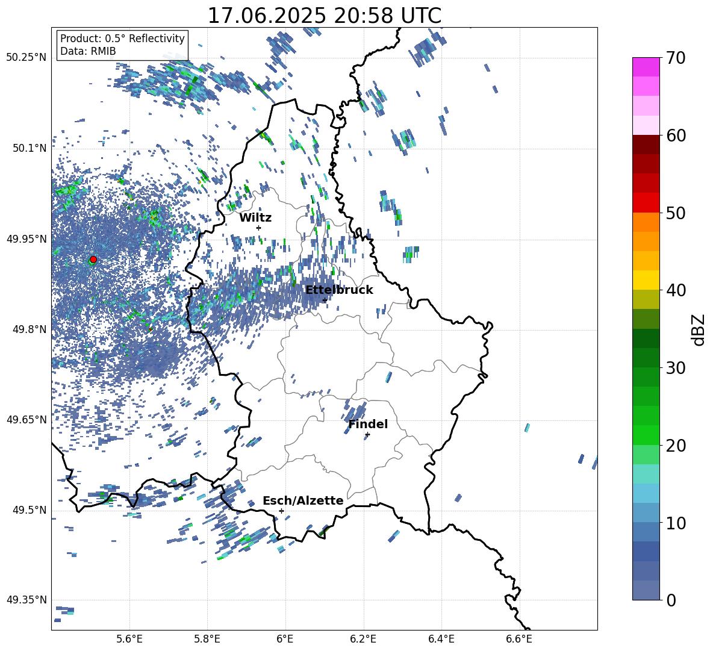Click the 6.2°E longitude label
Image resolution: width=713 pixels, height=651 pixels.
point(363,639)
